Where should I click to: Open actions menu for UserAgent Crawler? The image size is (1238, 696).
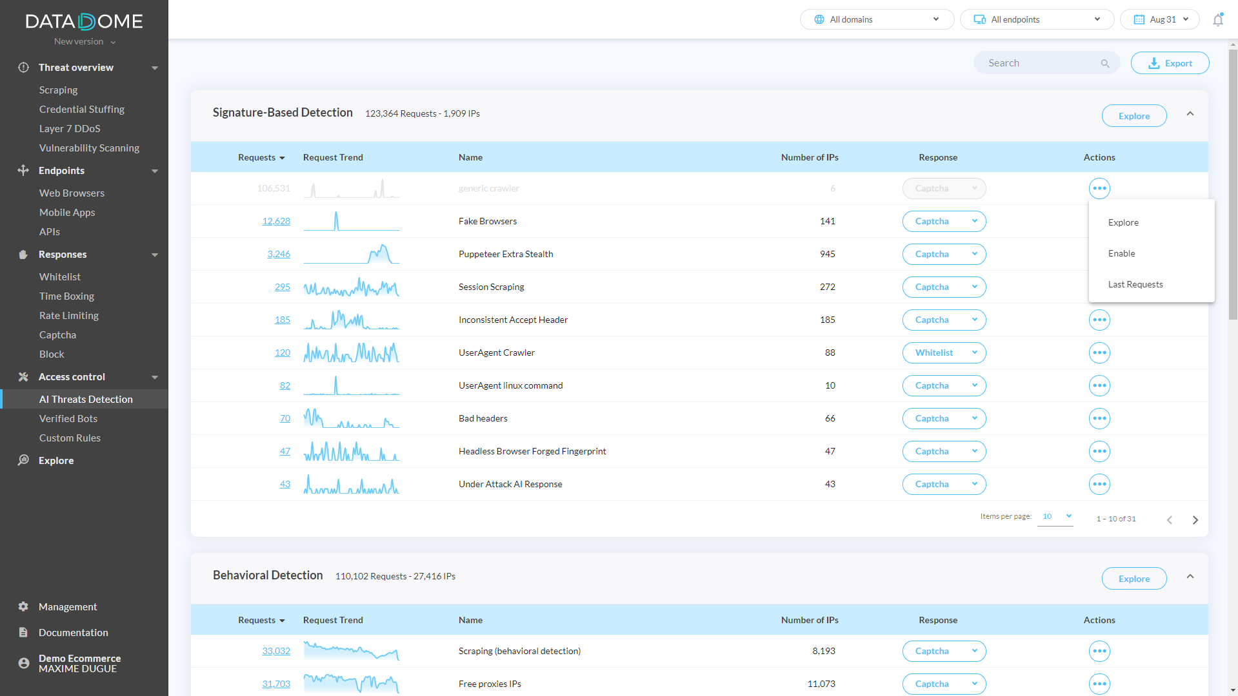[x=1099, y=353]
